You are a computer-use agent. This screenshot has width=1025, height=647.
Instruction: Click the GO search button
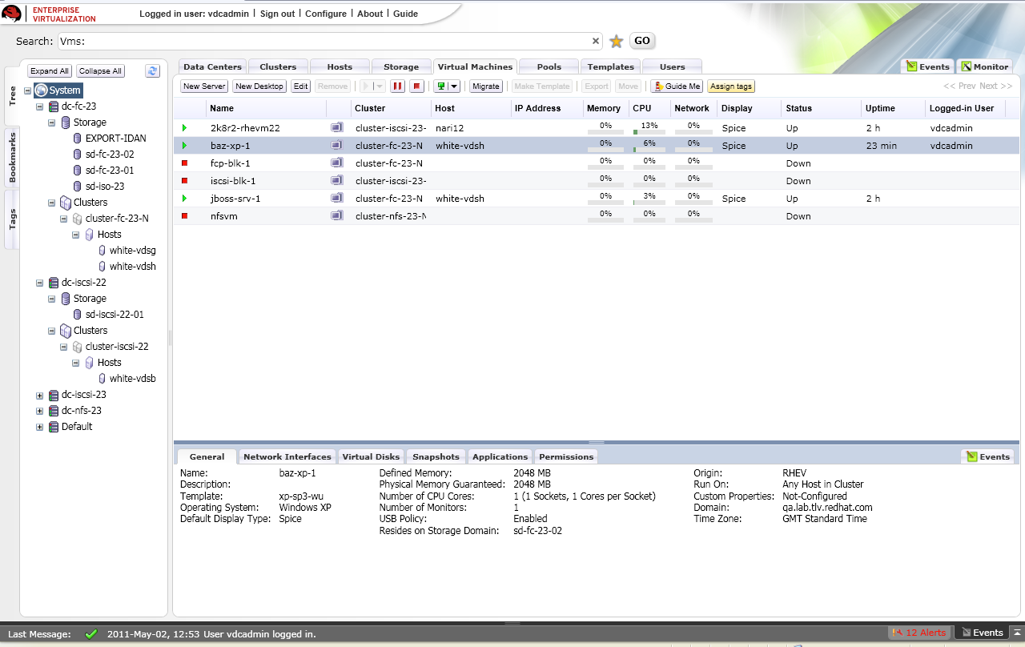642,41
